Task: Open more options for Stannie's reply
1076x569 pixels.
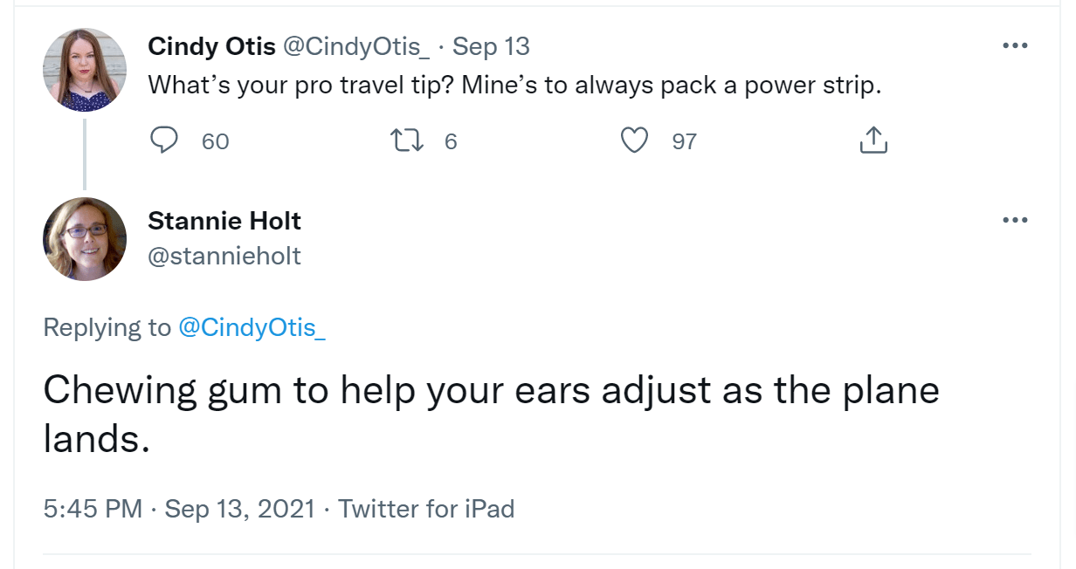Action: [1016, 219]
